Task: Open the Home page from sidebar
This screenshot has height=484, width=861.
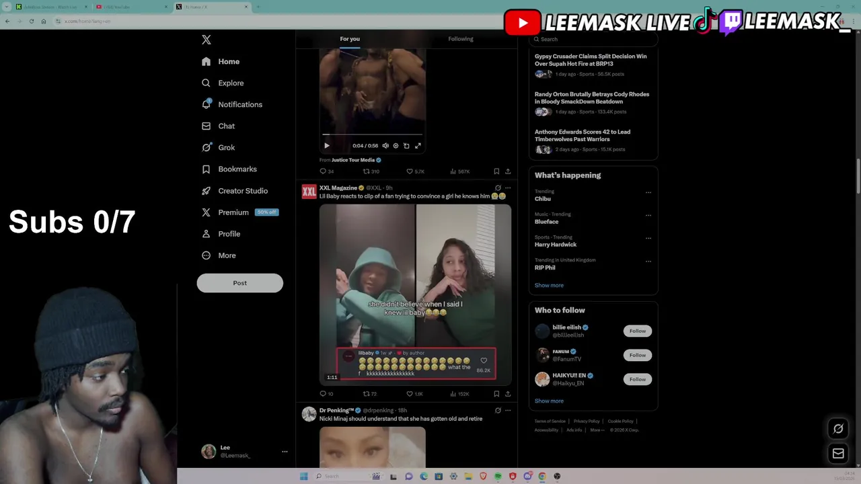Action: (221, 61)
